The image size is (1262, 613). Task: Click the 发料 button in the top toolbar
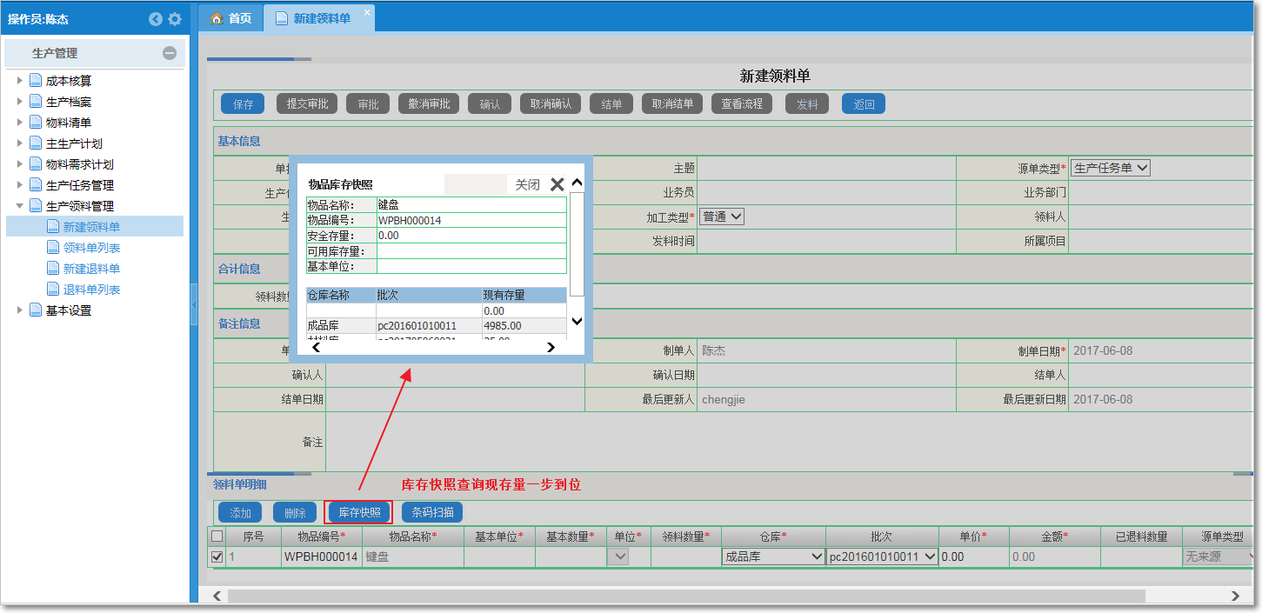click(806, 103)
